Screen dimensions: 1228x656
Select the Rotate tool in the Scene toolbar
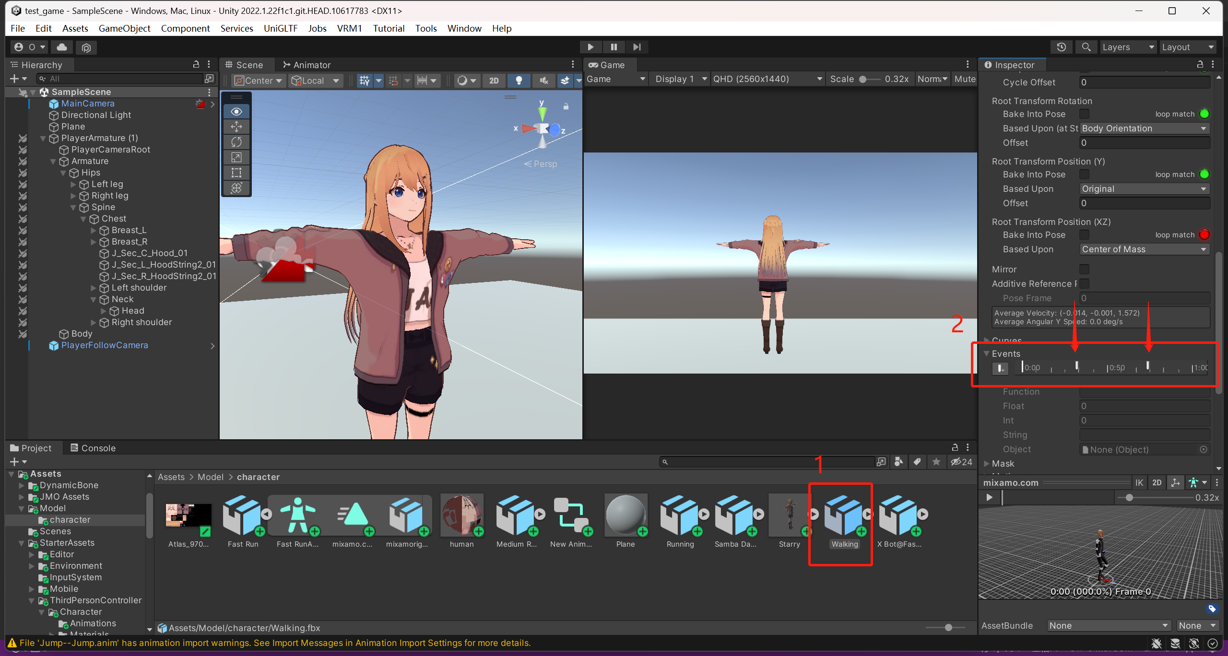click(x=236, y=142)
